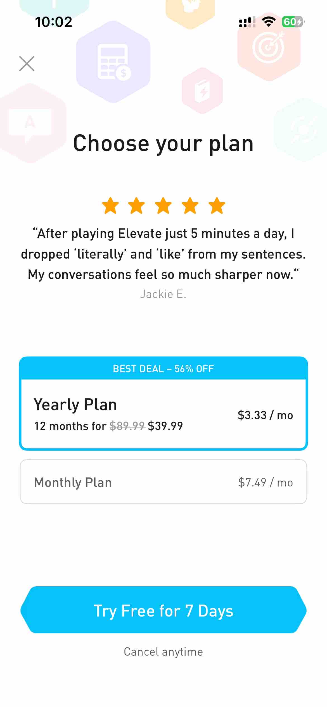Tap the book with lightning bolt icon
Screen dimensions: 327x707
pyautogui.click(x=202, y=91)
